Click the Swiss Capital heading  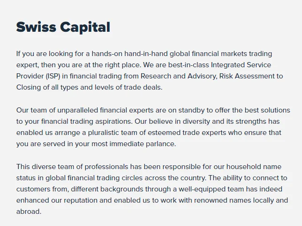[63, 27]
